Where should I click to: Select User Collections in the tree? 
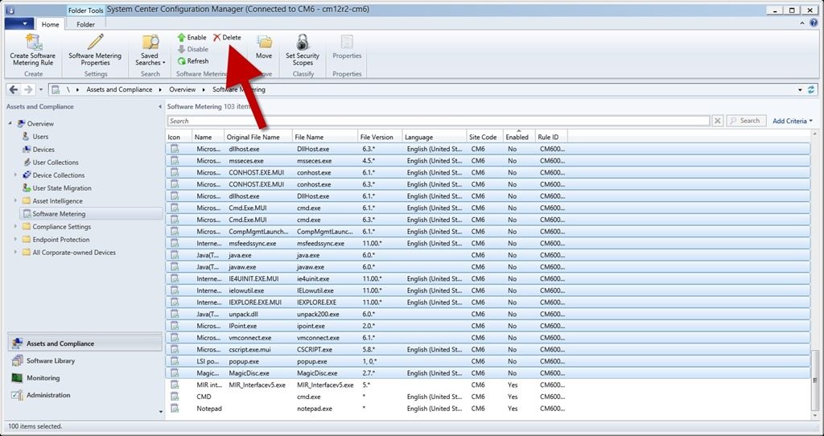[x=56, y=162]
